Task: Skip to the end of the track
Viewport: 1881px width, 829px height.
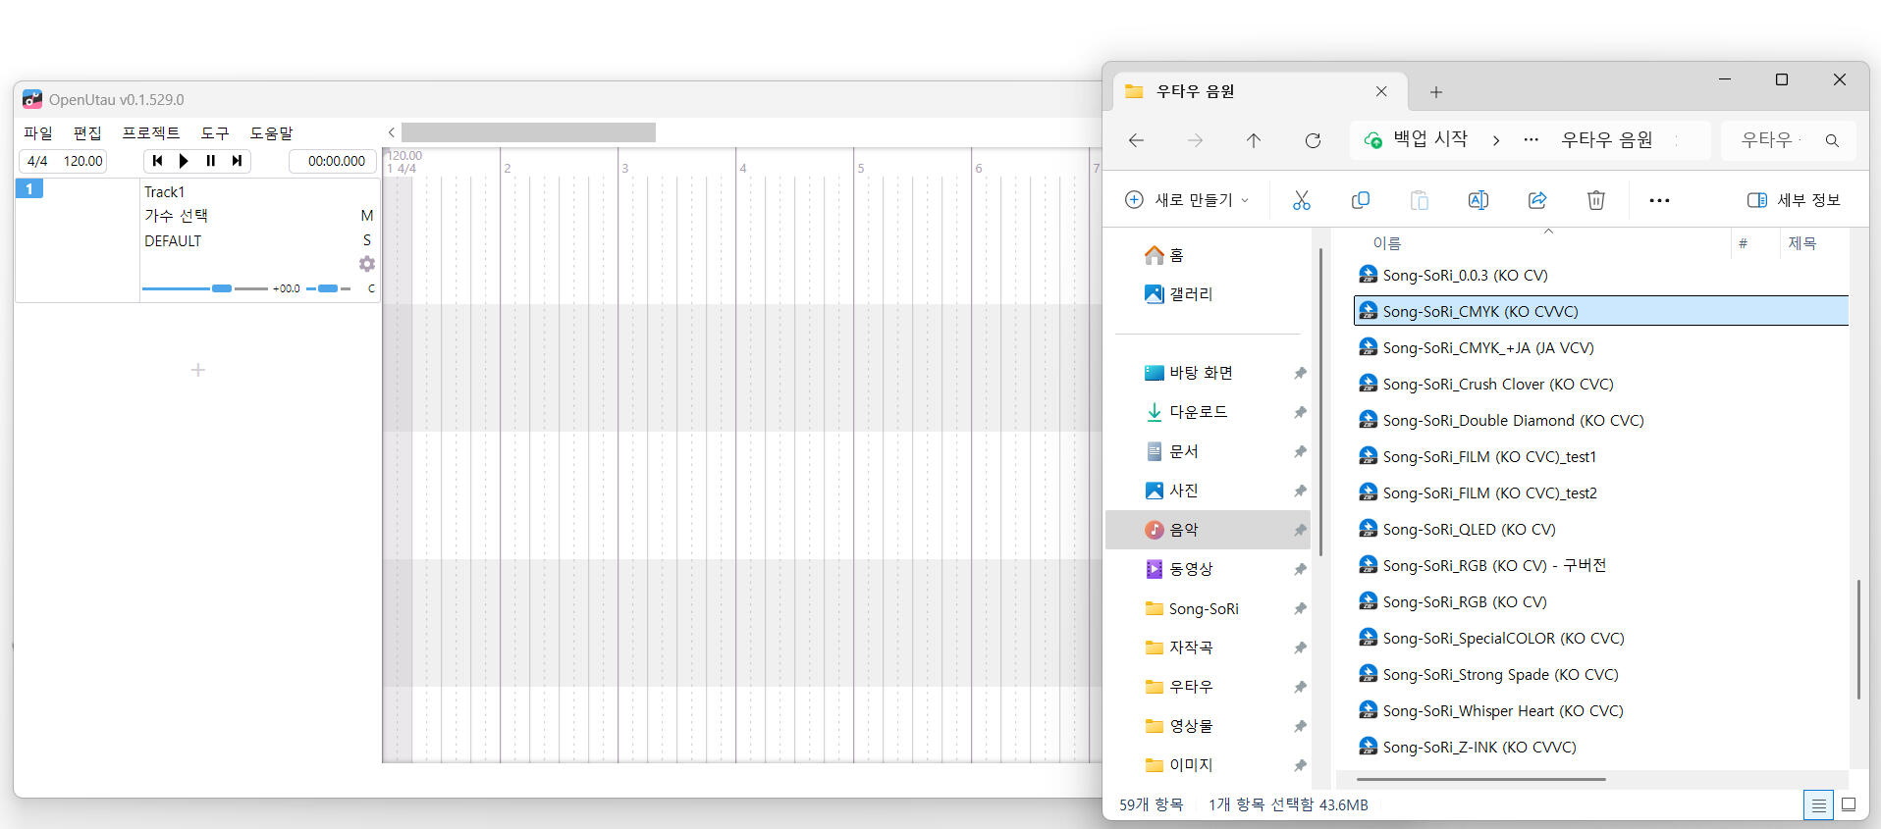Action: (237, 161)
